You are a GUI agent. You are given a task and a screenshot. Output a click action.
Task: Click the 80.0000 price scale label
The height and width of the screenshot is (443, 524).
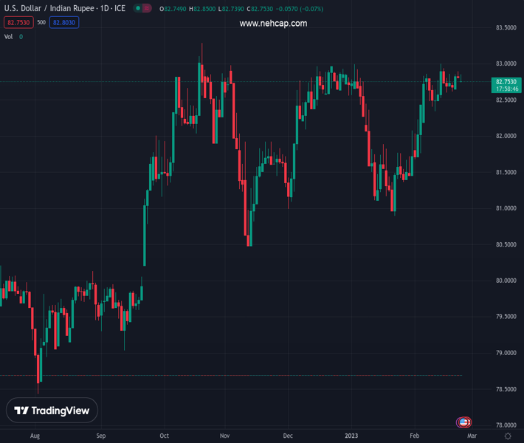tap(505, 281)
